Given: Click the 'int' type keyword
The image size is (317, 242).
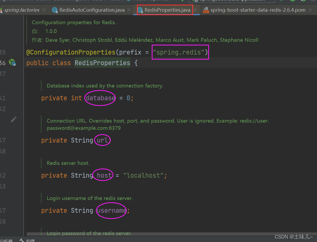Looking at the screenshot, I should pyautogui.click(x=76, y=98).
